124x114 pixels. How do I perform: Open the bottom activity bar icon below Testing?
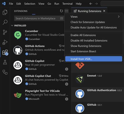tap(5, 72)
